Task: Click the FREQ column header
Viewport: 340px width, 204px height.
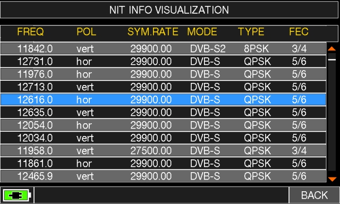Action: 30,32
